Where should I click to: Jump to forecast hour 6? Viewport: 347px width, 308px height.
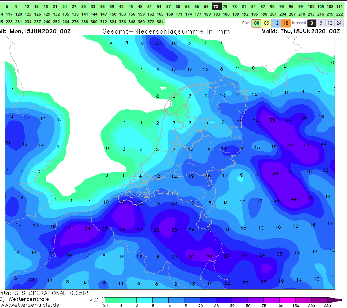coord(7,7)
